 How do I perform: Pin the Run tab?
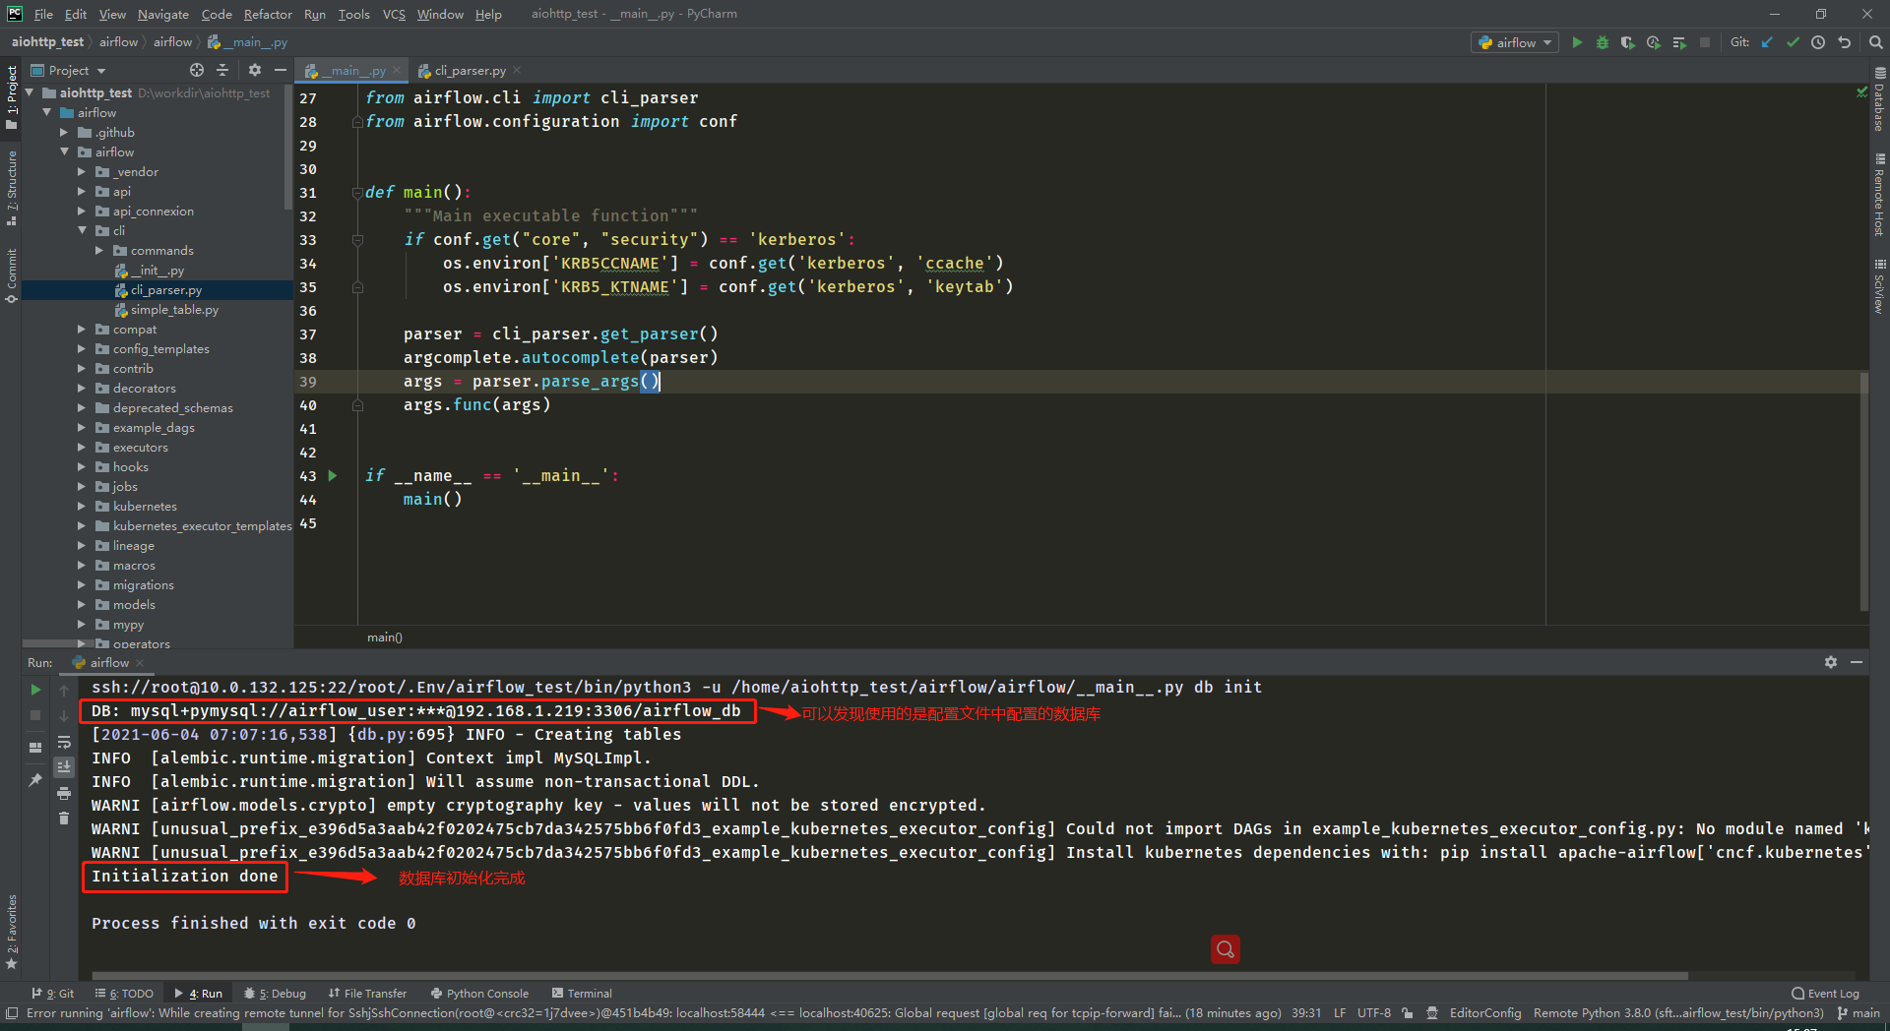coord(35,779)
